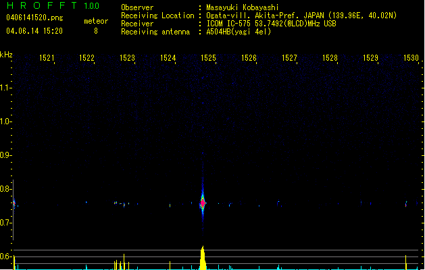This screenshot has width=425, height=270.
Task: Click the 1525 time marker
Action: tap(208, 59)
